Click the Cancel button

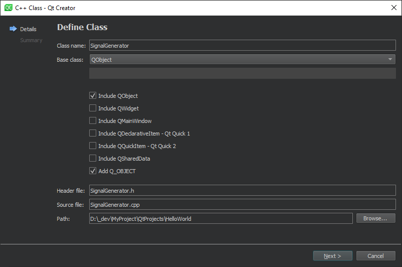pos(375,256)
